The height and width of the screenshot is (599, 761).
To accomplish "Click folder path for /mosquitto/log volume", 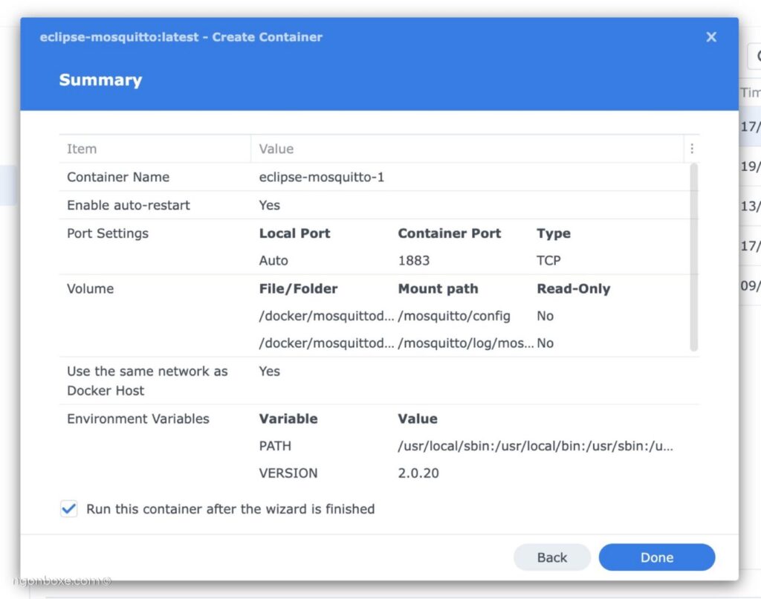I will tap(326, 343).
